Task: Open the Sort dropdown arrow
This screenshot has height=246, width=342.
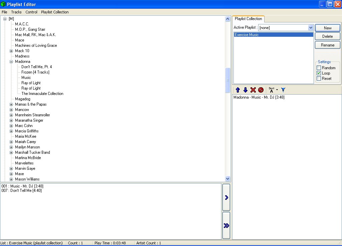Action: (277, 90)
